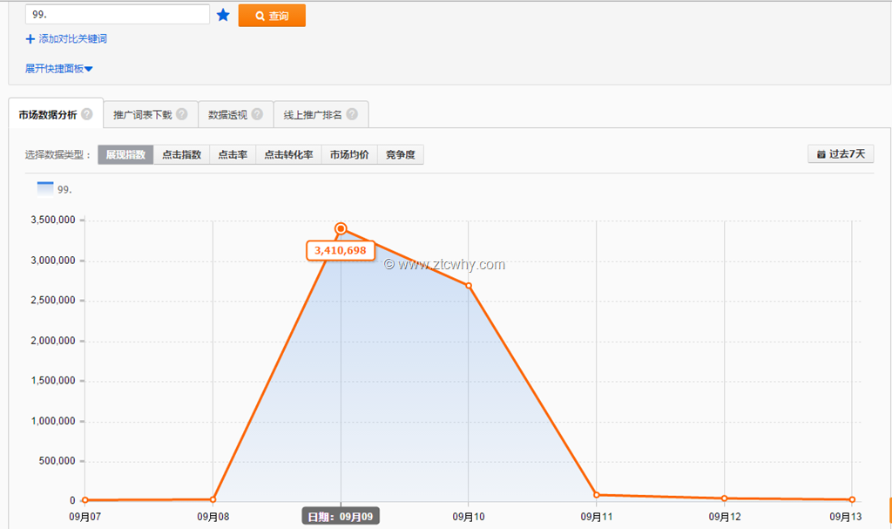Expand the 展开快捷面板 quick panel
Image resolution: width=892 pixels, height=529 pixels.
tap(59, 69)
